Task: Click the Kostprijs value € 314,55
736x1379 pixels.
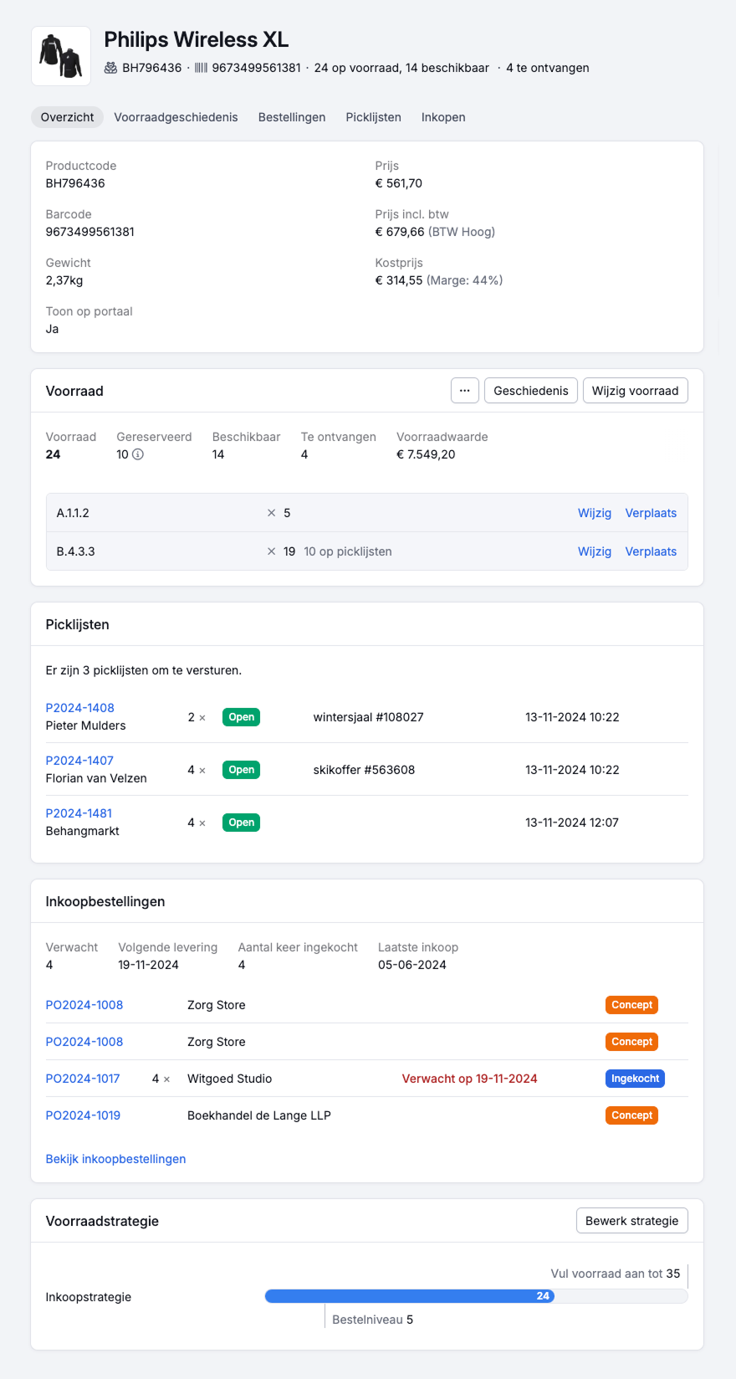Action: [x=399, y=280]
